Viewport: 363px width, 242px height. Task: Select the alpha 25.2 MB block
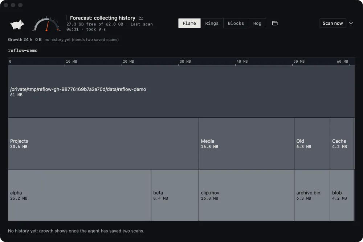coord(79,195)
